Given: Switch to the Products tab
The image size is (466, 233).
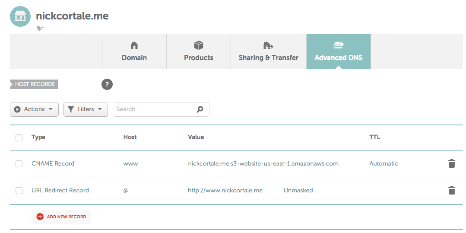Looking at the screenshot, I should pos(199,51).
